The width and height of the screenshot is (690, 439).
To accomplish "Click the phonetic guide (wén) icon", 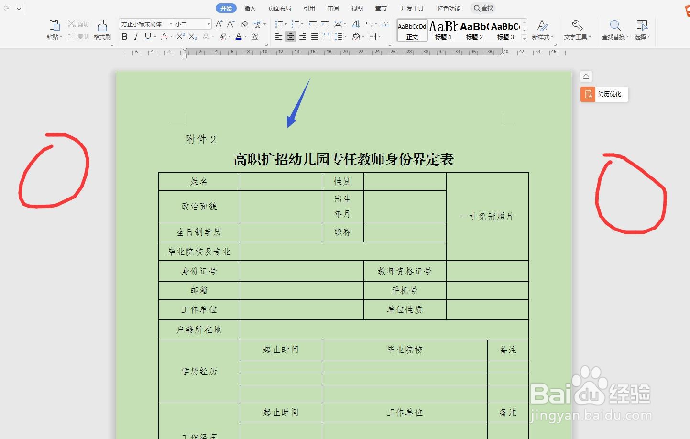I will click(x=258, y=24).
